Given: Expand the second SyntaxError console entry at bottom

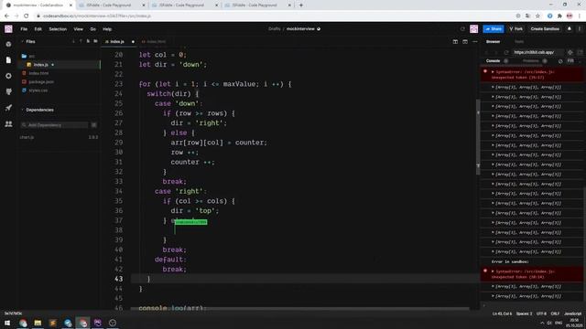Looking at the screenshot, I should 493,271.
